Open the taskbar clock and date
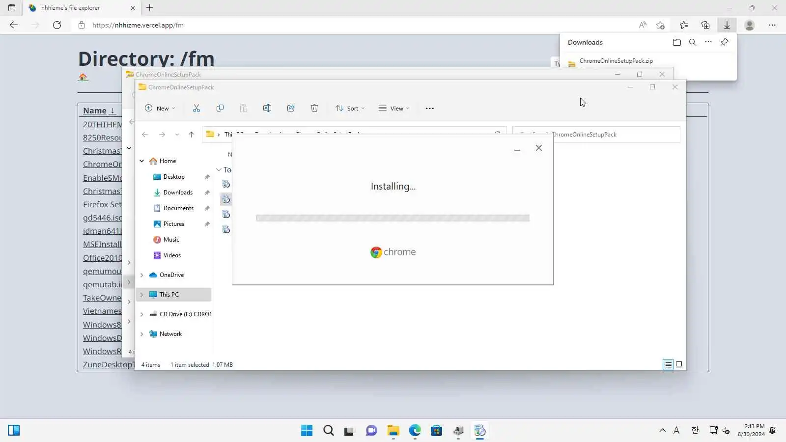The height and width of the screenshot is (442, 786). pyautogui.click(x=752, y=430)
